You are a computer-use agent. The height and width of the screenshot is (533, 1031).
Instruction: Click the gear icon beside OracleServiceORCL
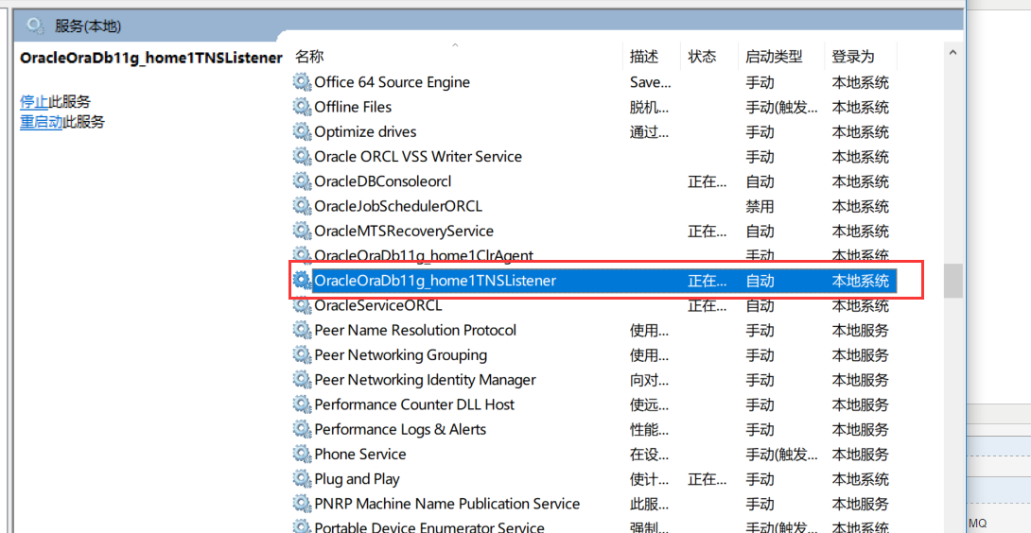pyautogui.click(x=302, y=305)
